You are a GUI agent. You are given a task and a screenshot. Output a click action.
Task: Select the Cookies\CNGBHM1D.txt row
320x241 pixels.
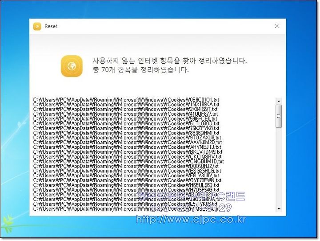[128, 161]
